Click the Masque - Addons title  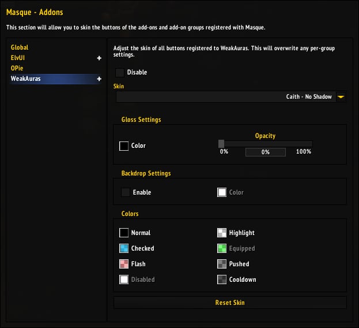point(35,12)
